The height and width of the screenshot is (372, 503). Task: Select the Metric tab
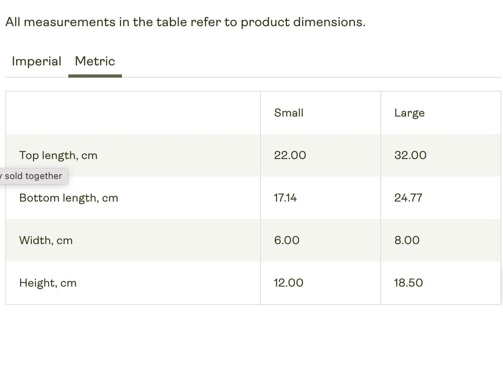tap(95, 61)
